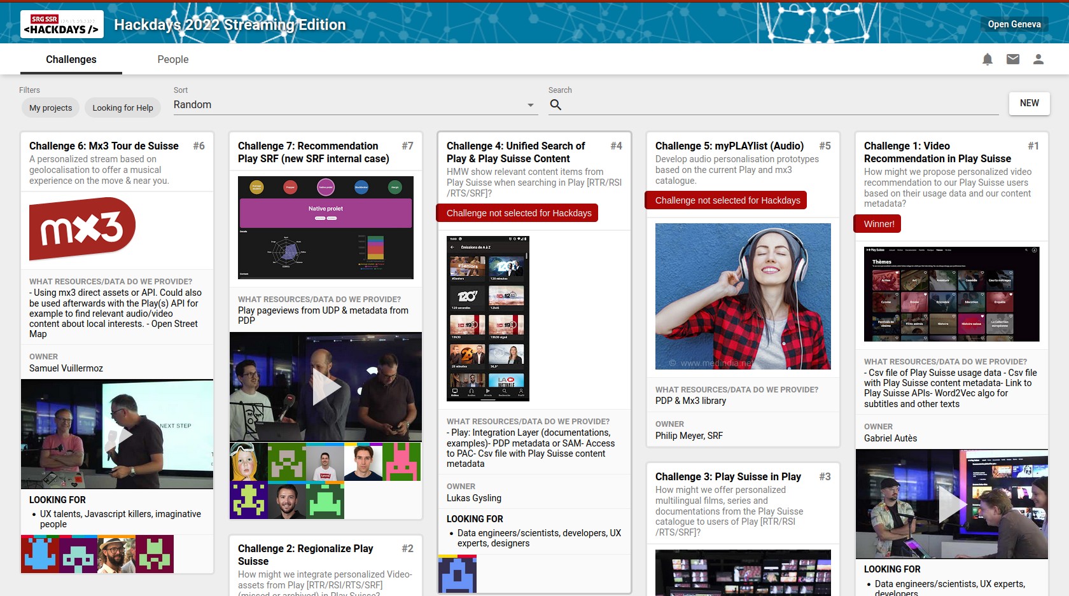The width and height of the screenshot is (1069, 596).
Task: Click green pixel avatar on teal, Challenge 7
Action: pyautogui.click(x=325, y=500)
